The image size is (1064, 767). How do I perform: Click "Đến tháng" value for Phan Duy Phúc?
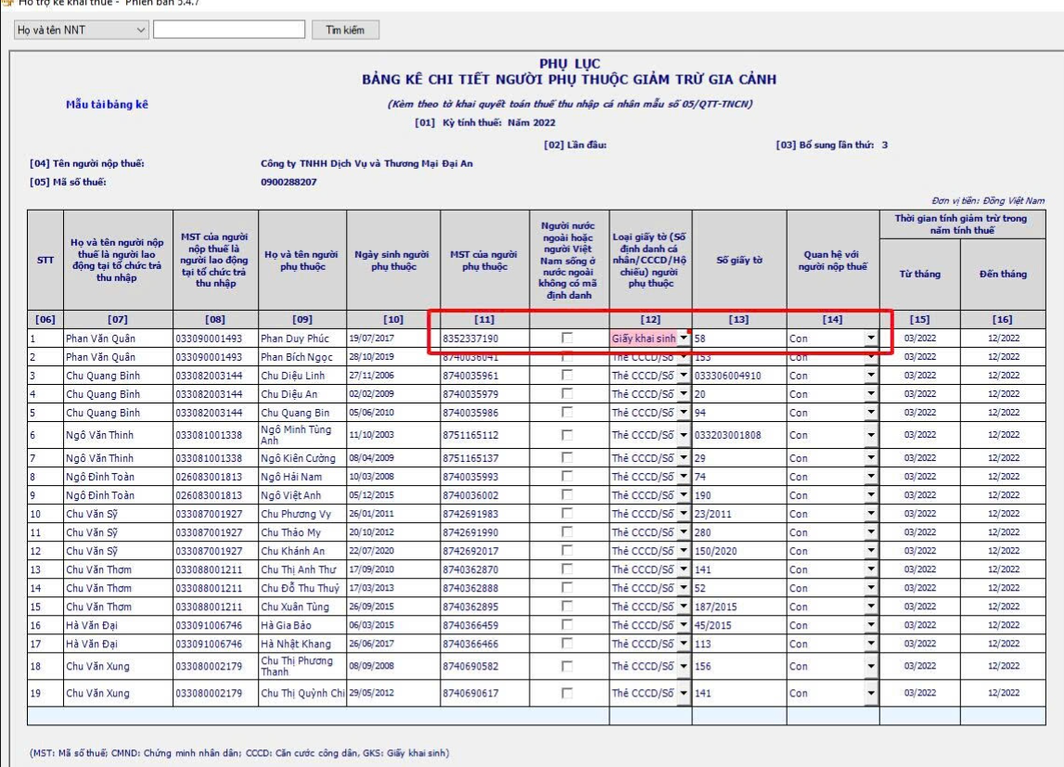1003,339
